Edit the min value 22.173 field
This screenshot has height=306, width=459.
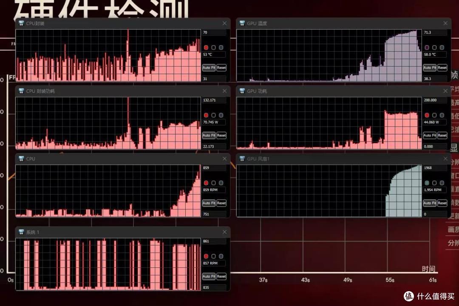(x=214, y=147)
